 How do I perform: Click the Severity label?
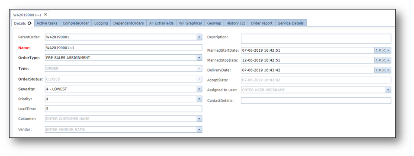(27, 89)
